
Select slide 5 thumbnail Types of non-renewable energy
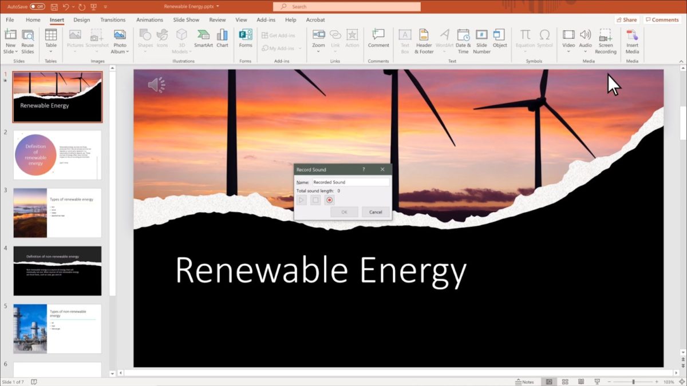(57, 329)
